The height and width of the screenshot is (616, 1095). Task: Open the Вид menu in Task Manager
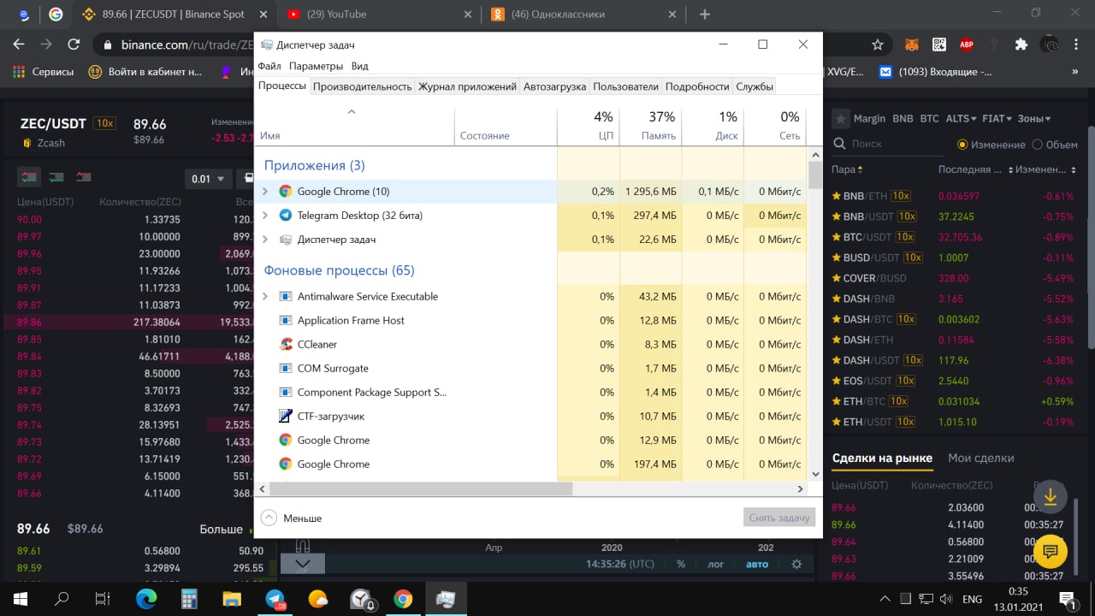click(x=360, y=66)
